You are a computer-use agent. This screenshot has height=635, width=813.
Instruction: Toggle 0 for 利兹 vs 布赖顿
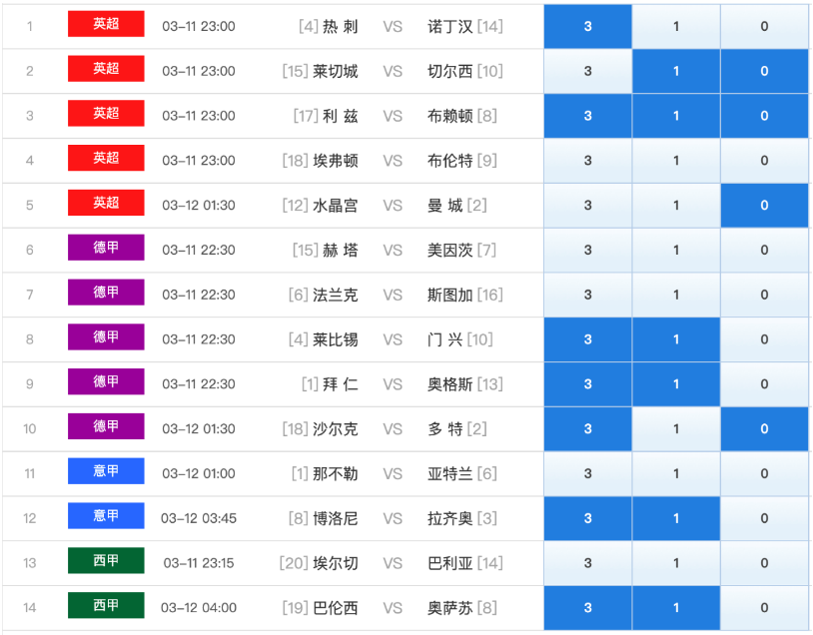764,116
